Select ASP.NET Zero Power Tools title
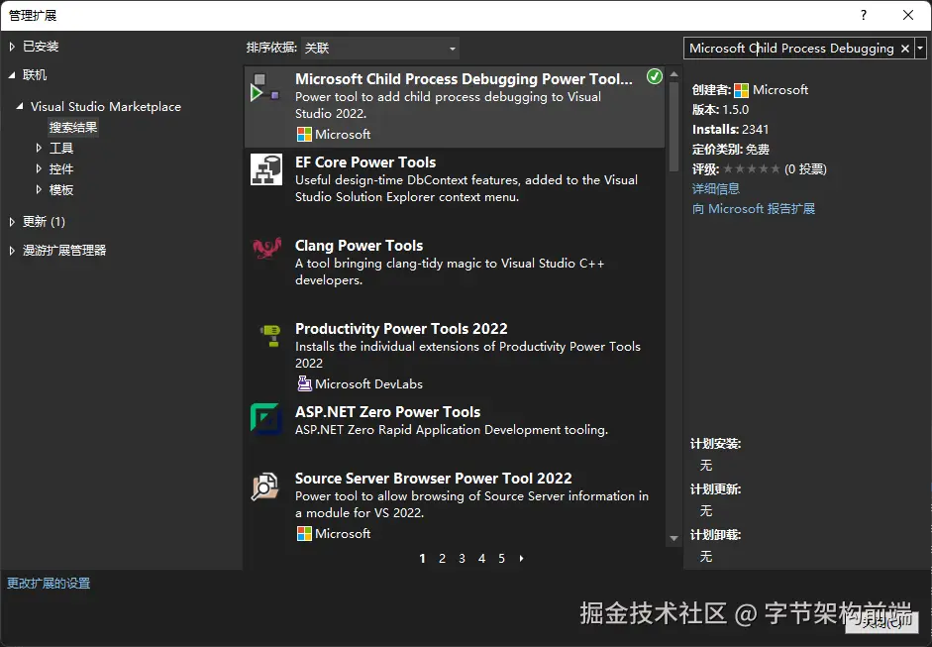This screenshot has height=647, width=932. pyautogui.click(x=387, y=412)
